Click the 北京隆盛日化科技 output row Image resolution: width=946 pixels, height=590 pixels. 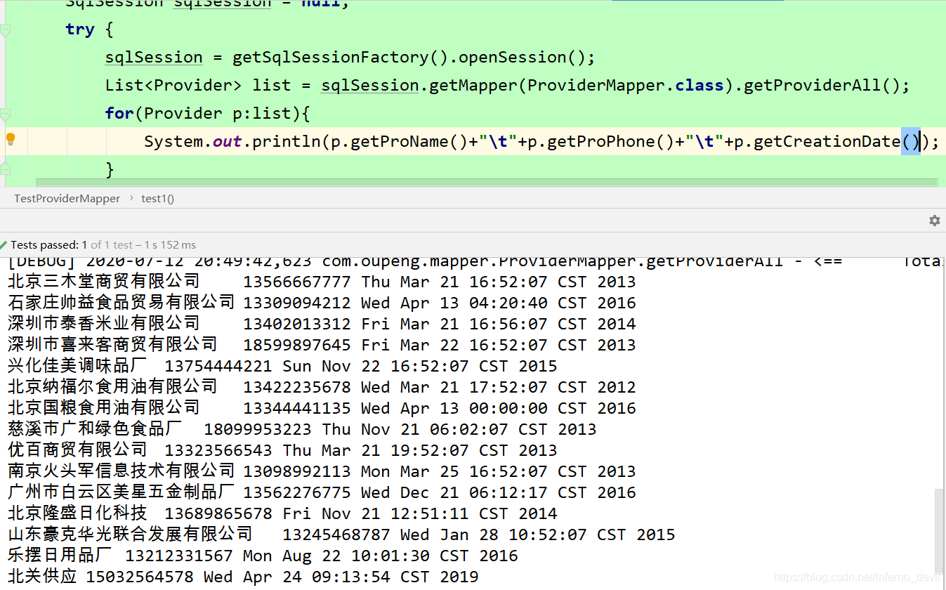[x=282, y=513]
